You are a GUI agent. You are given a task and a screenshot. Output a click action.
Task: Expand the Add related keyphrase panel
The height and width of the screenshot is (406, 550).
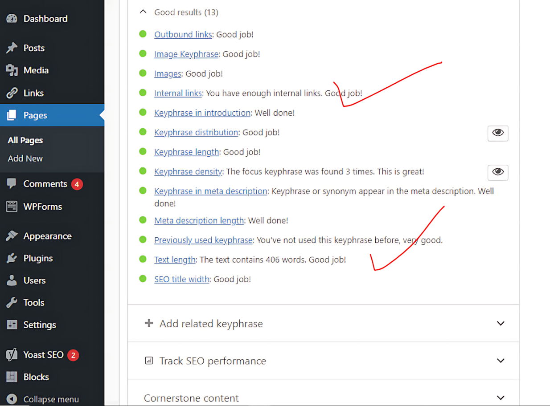click(501, 324)
